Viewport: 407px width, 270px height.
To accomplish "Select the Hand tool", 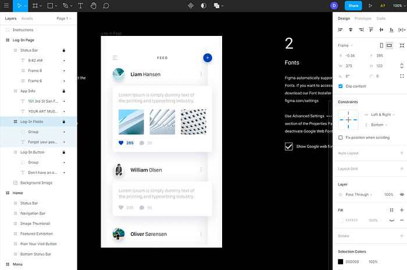I will [x=93, y=6].
